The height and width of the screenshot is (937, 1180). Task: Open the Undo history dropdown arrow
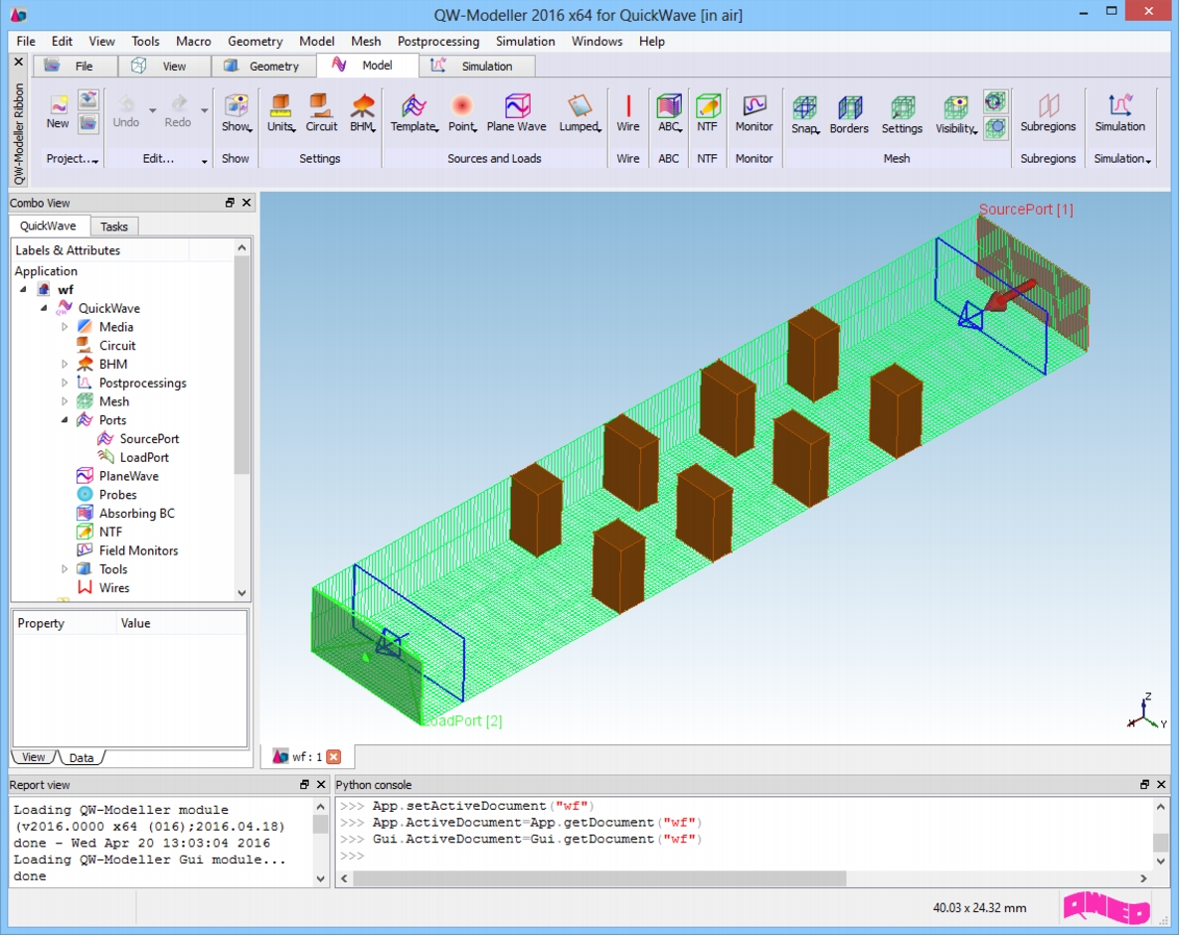tap(153, 110)
